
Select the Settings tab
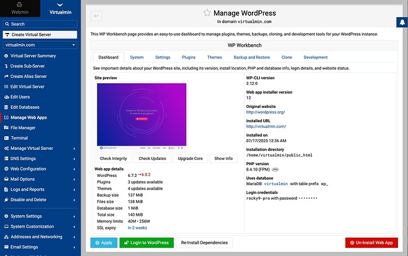(x=163, y=57)
